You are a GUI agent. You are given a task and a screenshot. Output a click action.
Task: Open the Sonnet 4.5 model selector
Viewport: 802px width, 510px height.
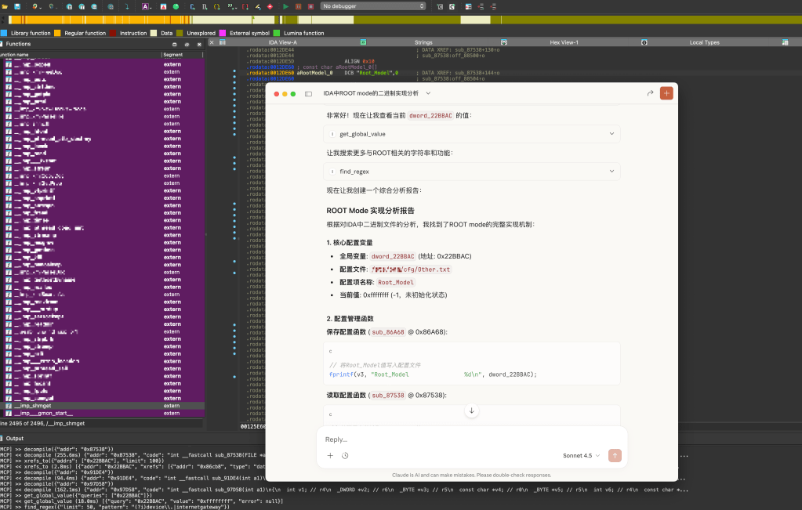581,455
